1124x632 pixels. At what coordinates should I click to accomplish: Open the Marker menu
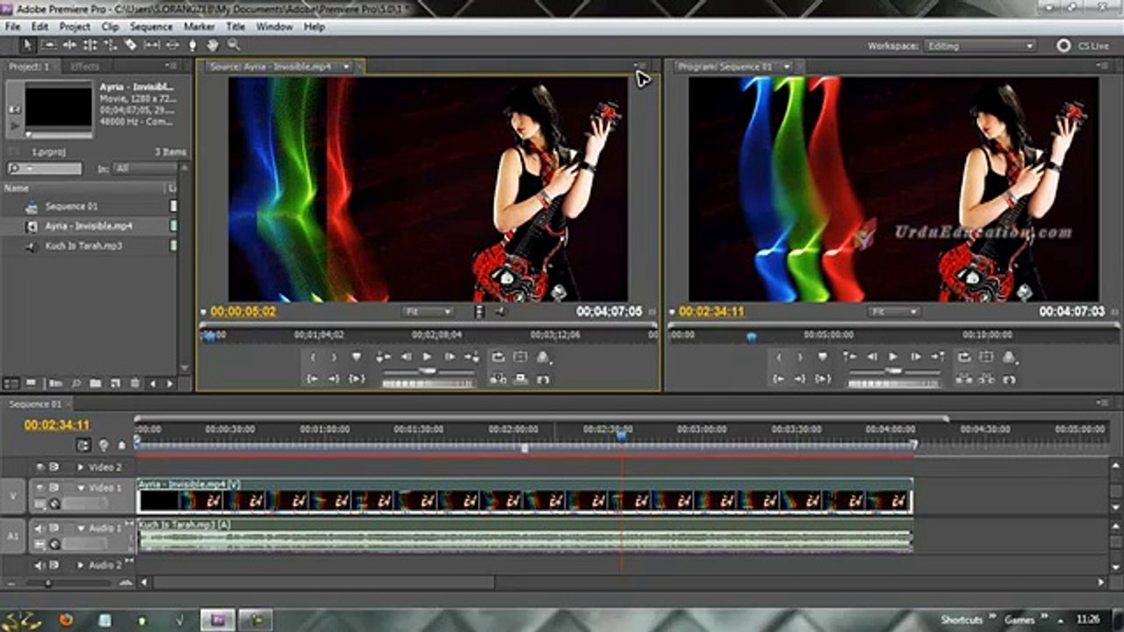click(199, 27)
